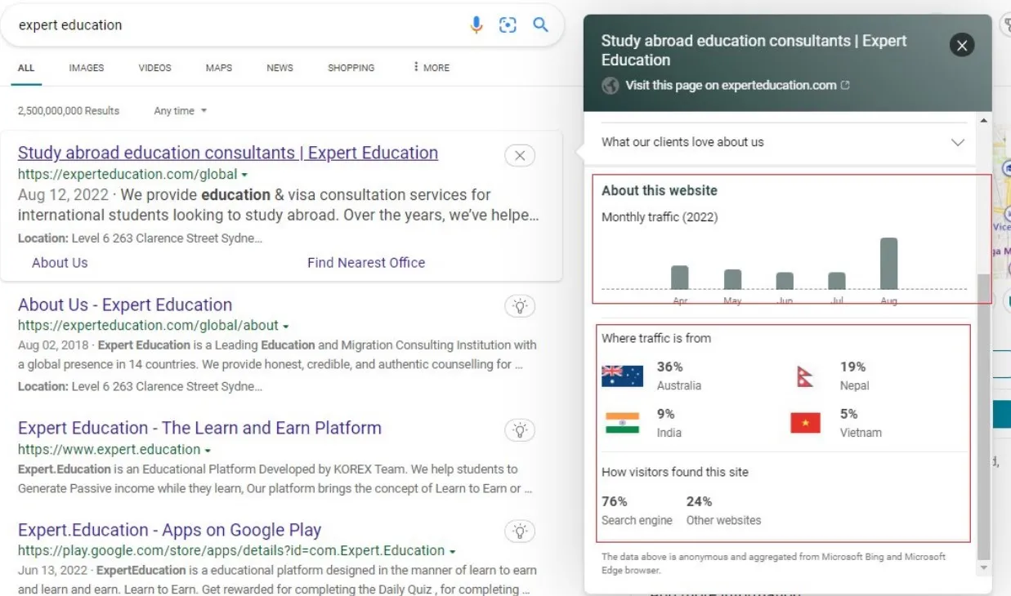The height and width of the screenshot is (596, 1011).
Task: Open the Any time filter dropdown
Action: click(x=180, y=111)
